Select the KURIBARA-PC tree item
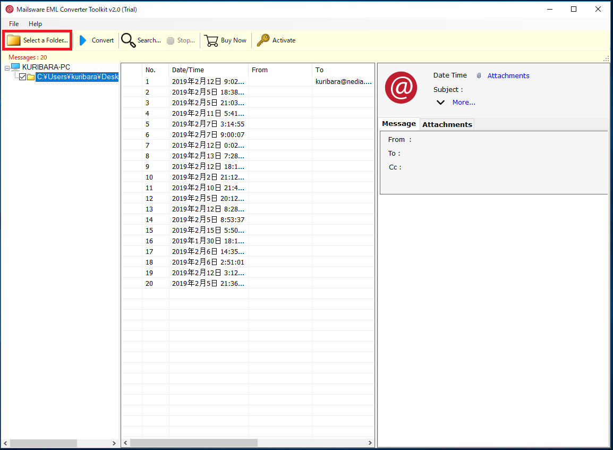613x450 pixels. [46, 67]
